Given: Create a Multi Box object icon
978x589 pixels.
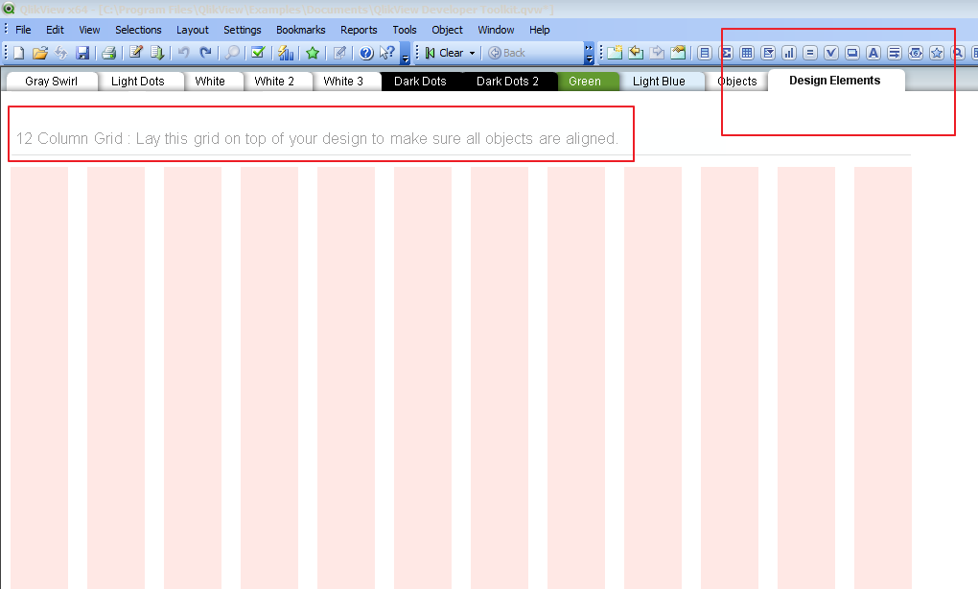Looking at the screenshot, I should [768, 53].
